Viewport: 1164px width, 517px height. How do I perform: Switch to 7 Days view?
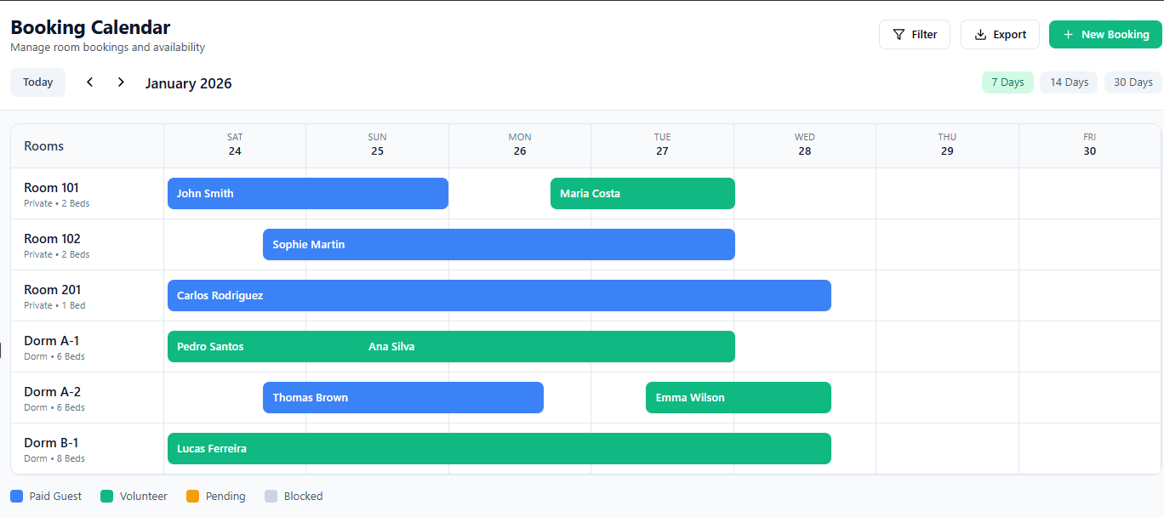(x=1007, y=82)
